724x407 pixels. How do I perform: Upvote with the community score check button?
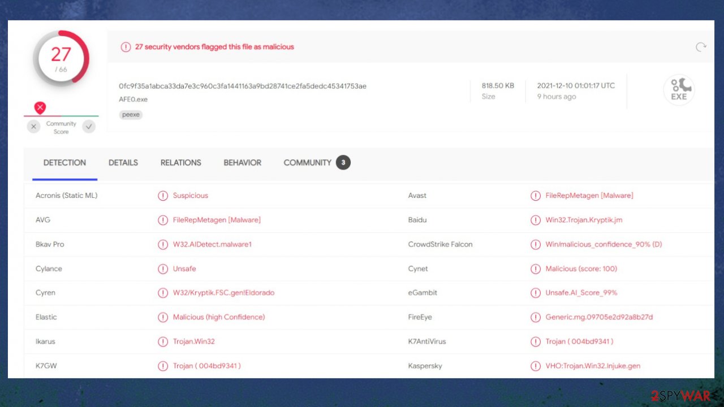coord(89,127)
